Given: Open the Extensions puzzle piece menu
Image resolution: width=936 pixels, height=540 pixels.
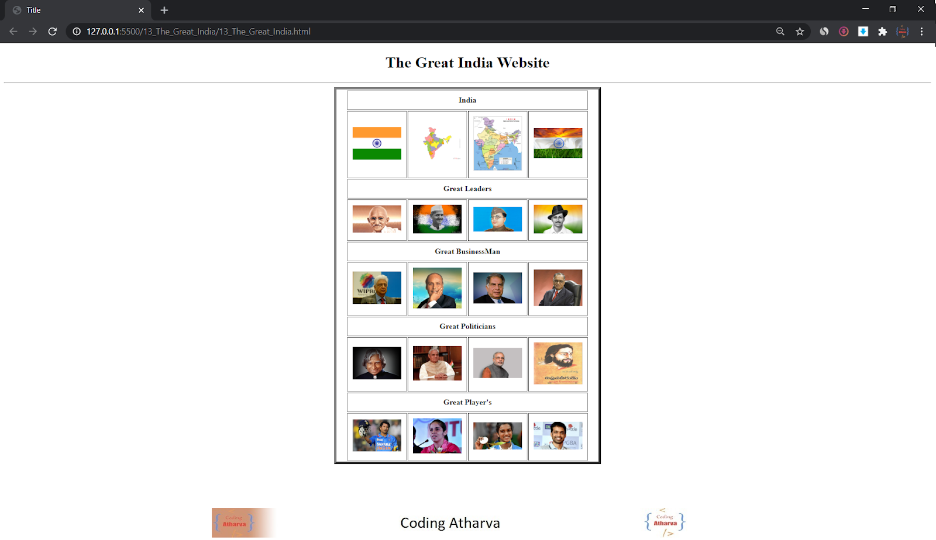Looking at the screenshot, I should pyautogui.click(x=883, y=32).
